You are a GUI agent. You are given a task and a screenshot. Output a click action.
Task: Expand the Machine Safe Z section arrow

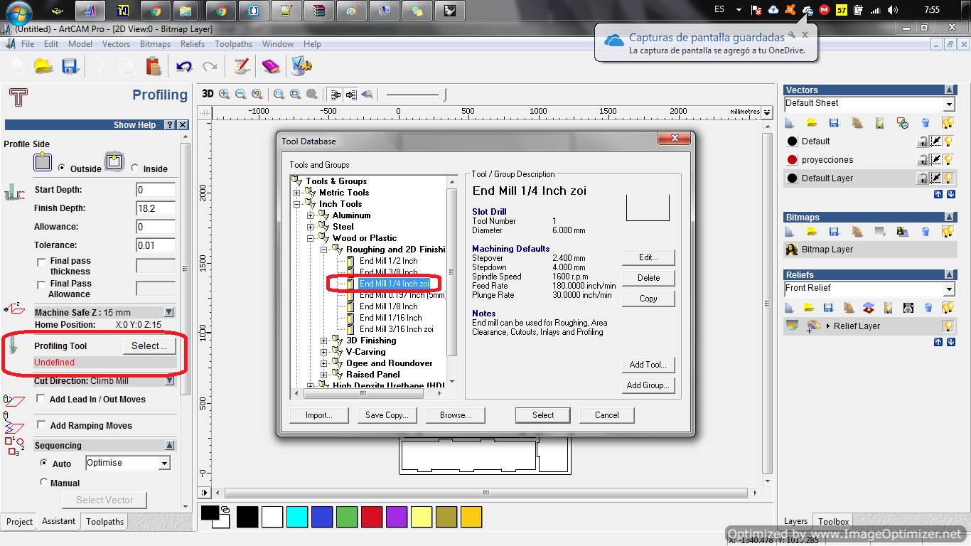[x=169, y=312]
